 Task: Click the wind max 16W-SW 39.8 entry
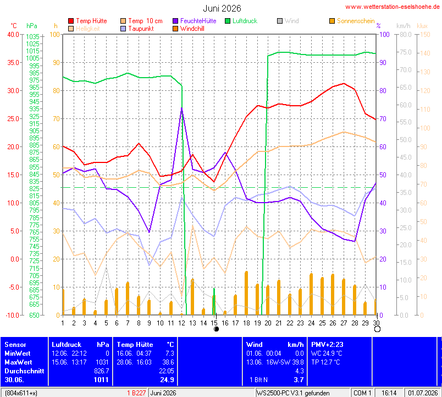tap(285, 362)
